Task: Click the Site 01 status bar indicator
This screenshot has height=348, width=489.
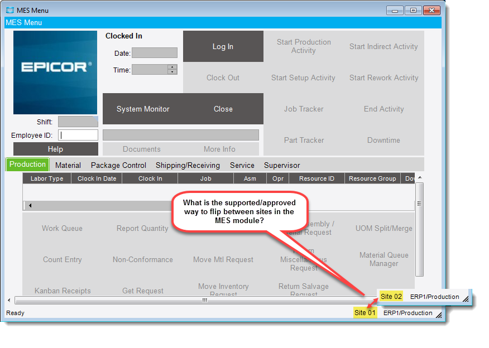Action: click(x=365, y=312)
